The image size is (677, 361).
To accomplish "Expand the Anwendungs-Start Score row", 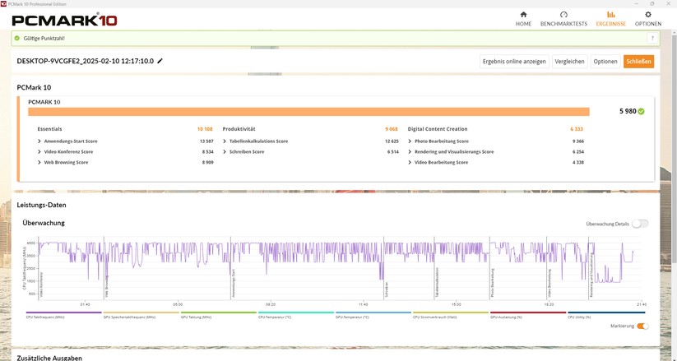I will coord(39,141).
